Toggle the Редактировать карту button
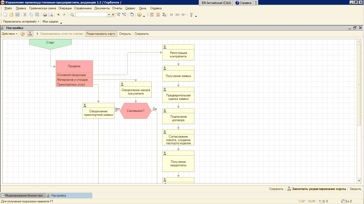The width and height of the screenshot is (364, 204). tap(101, 34)
